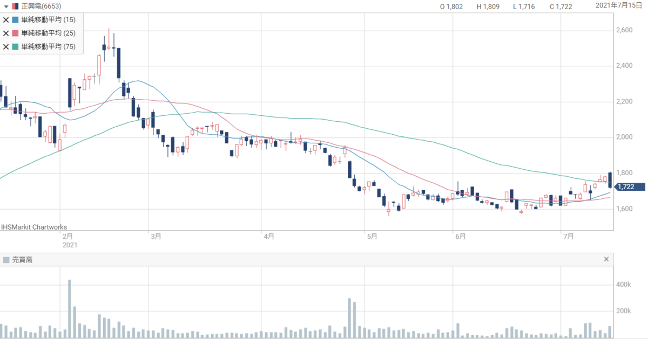
Task: Click the pink swatch of 単純移動平均 (25)
Action: [x=15, y=33]
